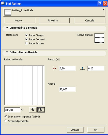Screen dimensions: 108x135
Task: Enable the Retini Sezione checkbox
Action: click(26, 43)
